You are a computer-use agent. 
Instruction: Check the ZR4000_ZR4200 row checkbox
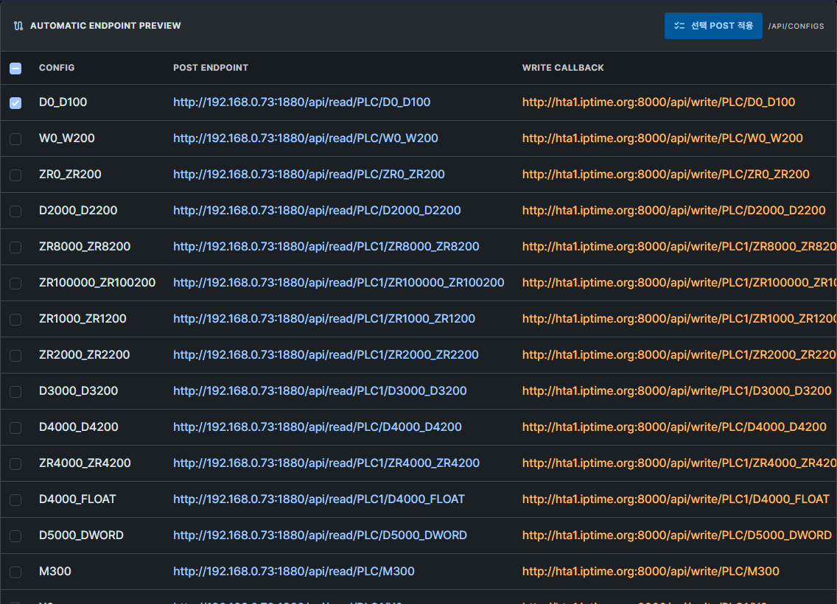15,463
